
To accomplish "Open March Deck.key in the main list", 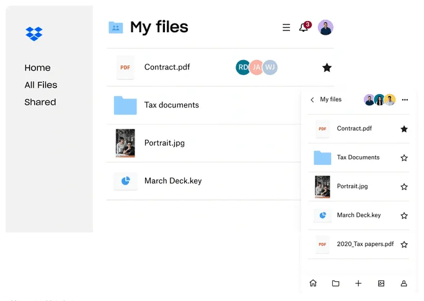I will [x=173, y=181].
